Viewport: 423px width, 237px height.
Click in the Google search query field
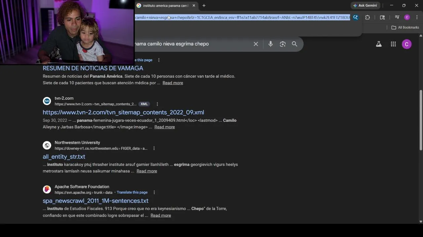tap(192, 44)
